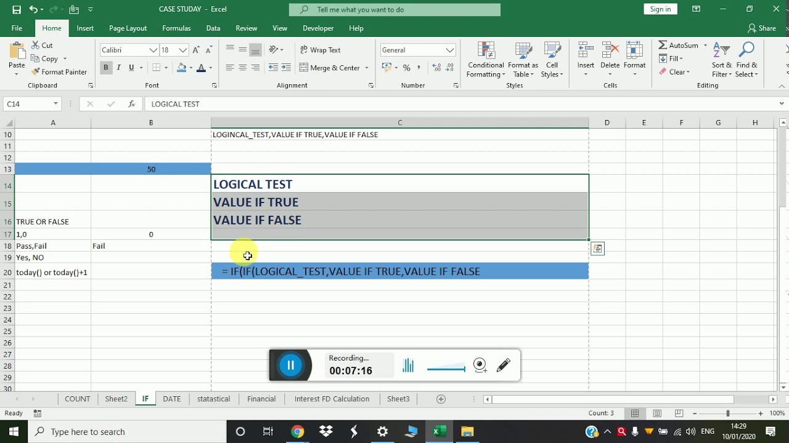789x443 pixels.
Task: Open the General number format dropdown
Action: point(450,50)
